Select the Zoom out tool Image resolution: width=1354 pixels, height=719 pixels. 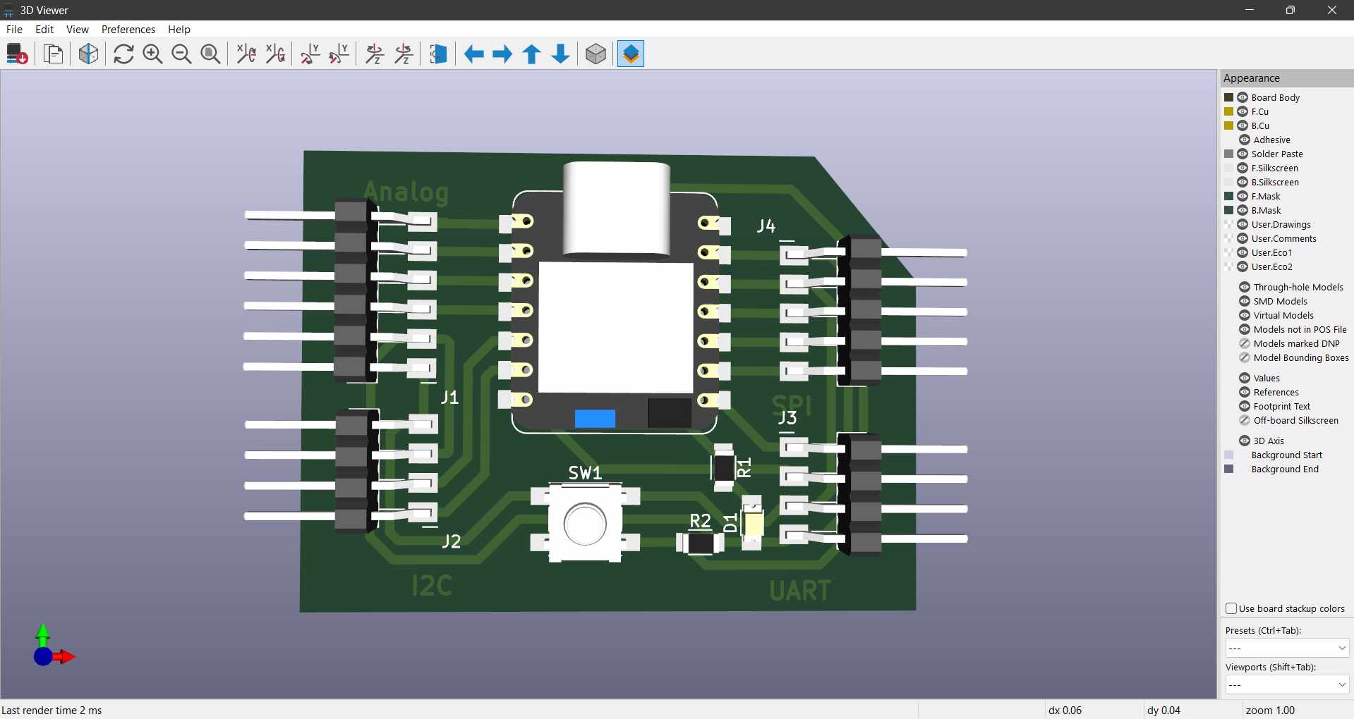[x=181, y=54]
